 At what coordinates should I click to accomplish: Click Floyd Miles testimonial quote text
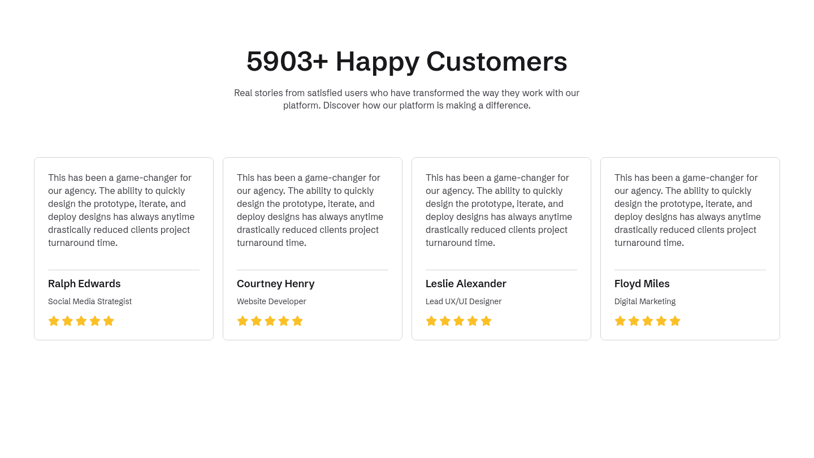point(688,210)
